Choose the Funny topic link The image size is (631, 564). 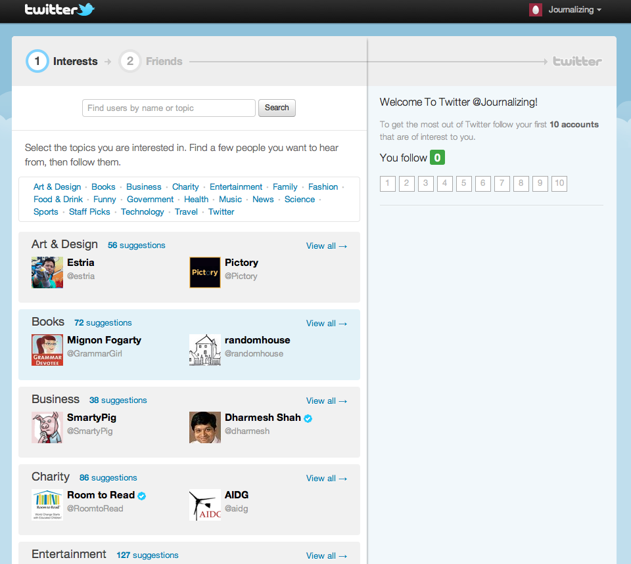point(105,200)
